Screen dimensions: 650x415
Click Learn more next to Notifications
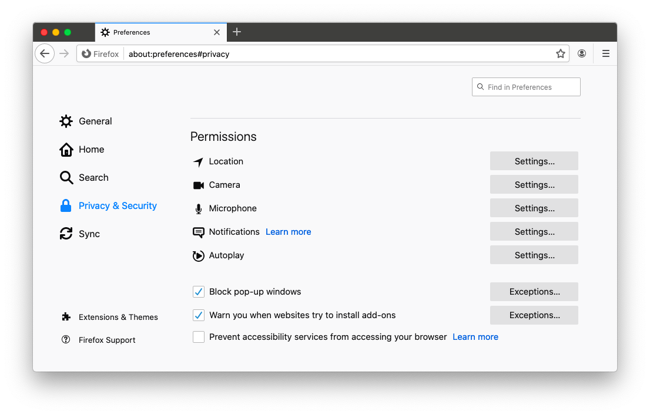click(x=288, y=231)
